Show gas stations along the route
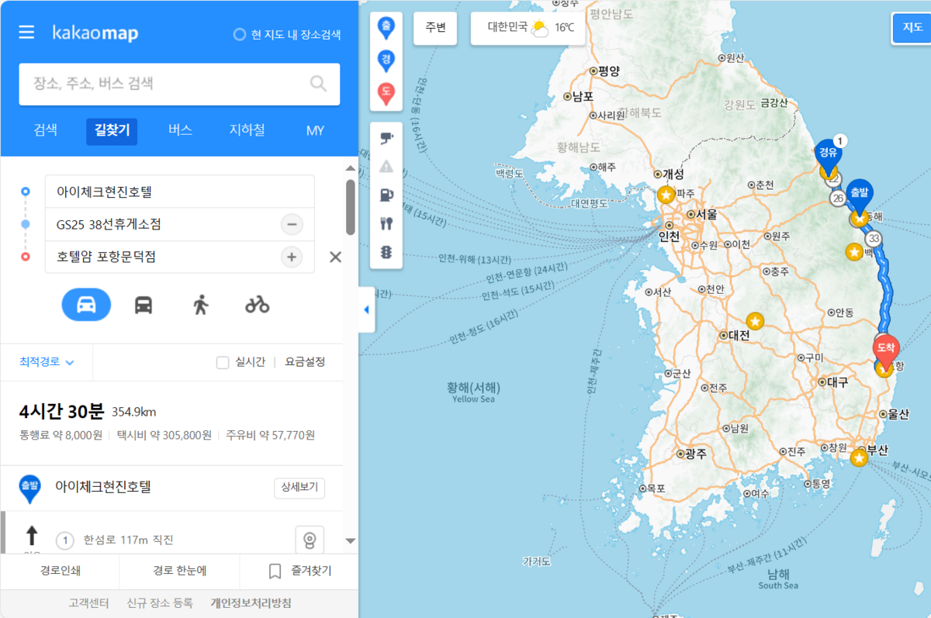Image resolution: width=931 pixels, height=618 pixels. [x=386, y=195]
